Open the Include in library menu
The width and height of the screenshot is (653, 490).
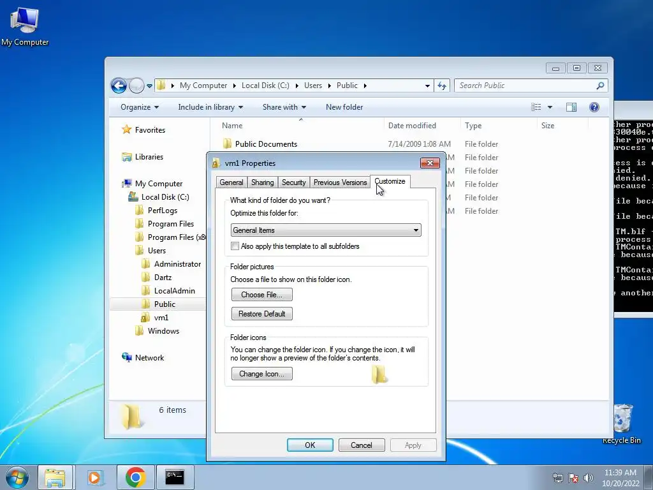coord(210,107)
